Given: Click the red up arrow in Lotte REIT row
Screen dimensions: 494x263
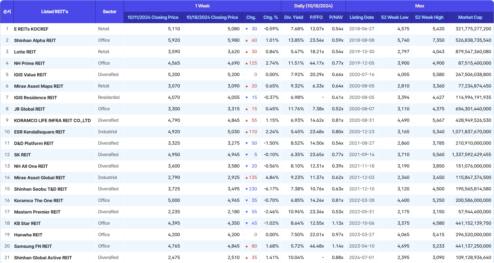Looking at the screenshot, I should pyautogui.click(x=246, y=52).
